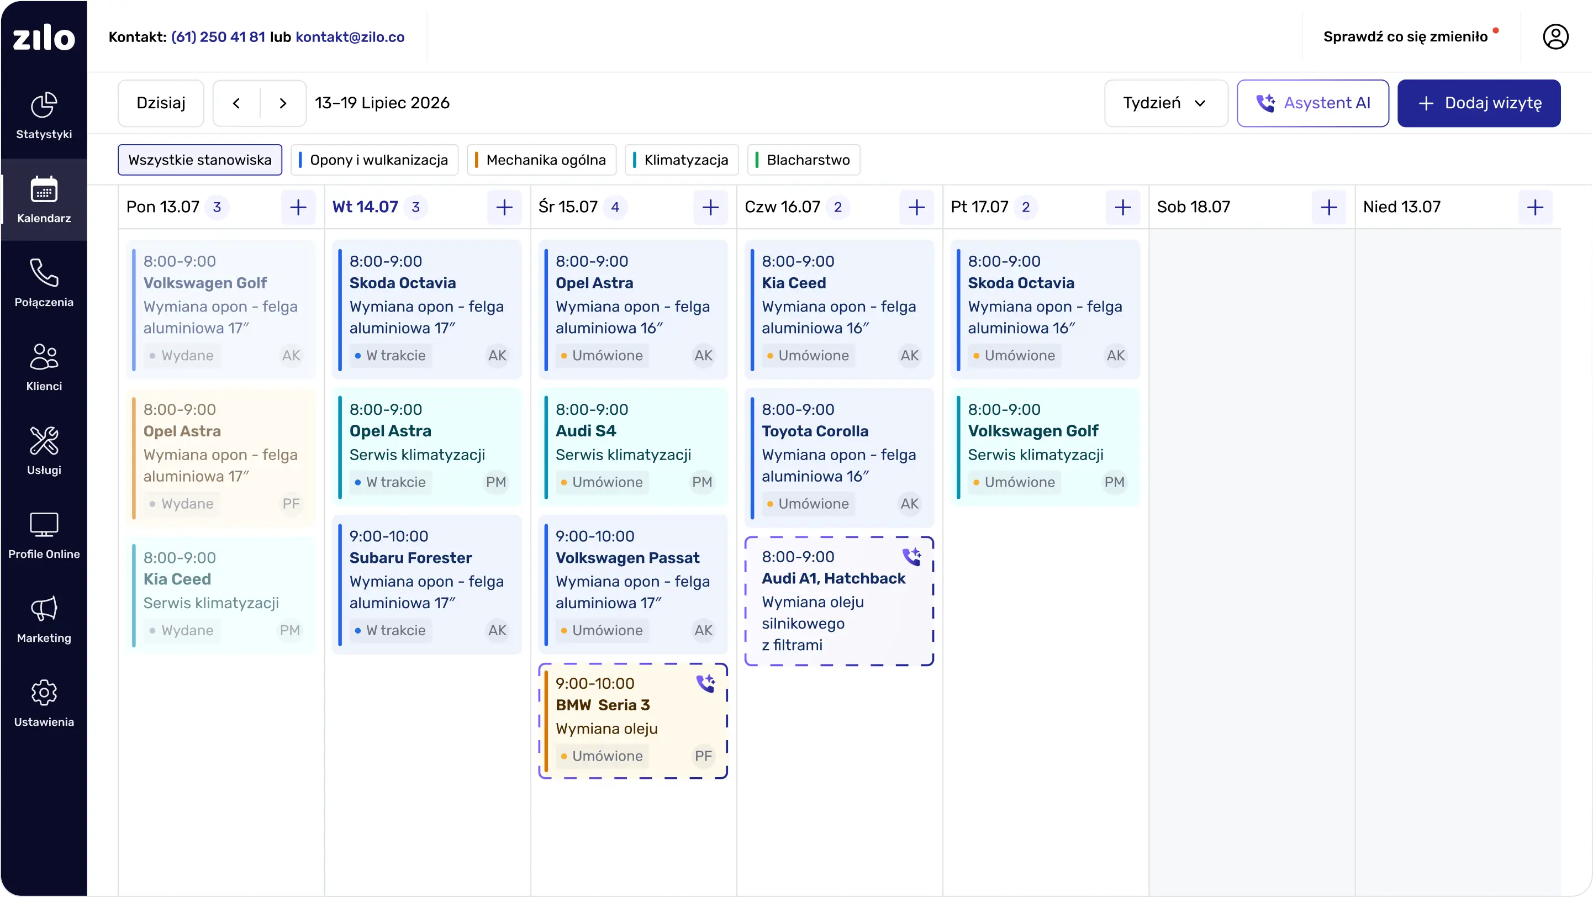Add a visit on Wt 14.07

(x=504, y=207)
